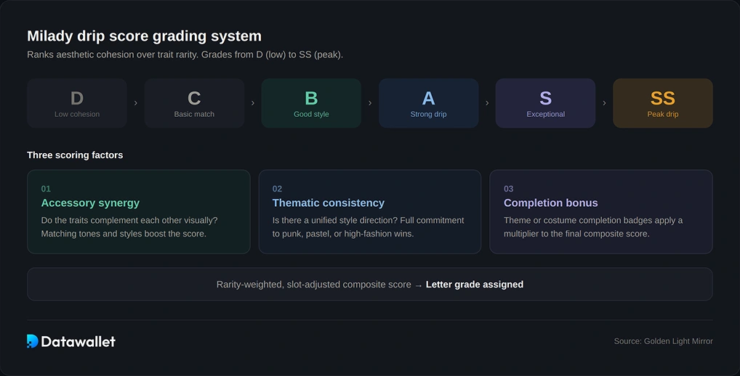Select the D Low cohesion grade card
Screen dimensions: 740x376
[x=77, y=103]
